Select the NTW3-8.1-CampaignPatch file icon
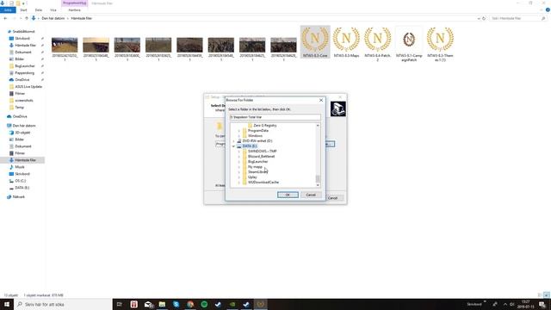551x310 pixels. click(409, 44)
